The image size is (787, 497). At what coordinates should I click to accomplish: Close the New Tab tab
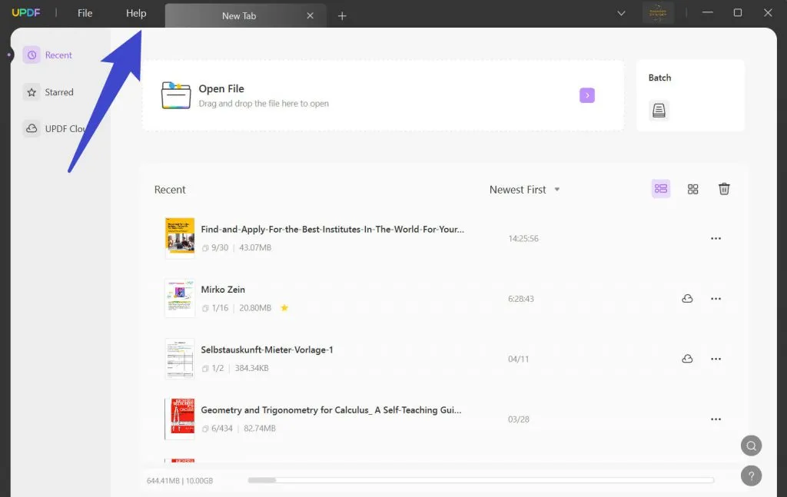(310, 16)
